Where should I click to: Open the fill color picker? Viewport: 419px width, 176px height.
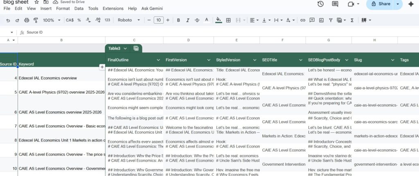point(219,20)
